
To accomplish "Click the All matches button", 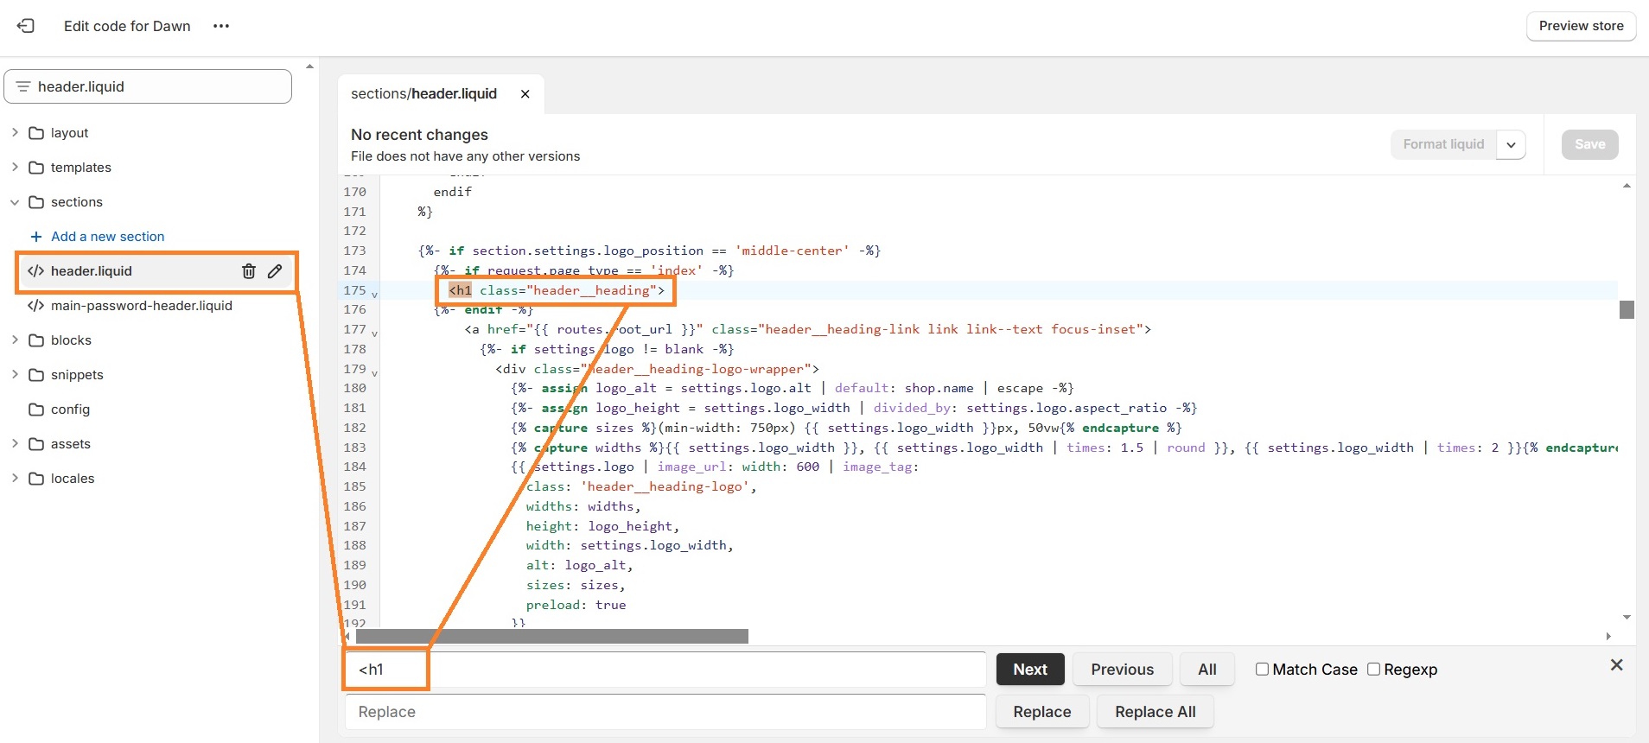I will pyautogui.click(x=1207, y=670).
